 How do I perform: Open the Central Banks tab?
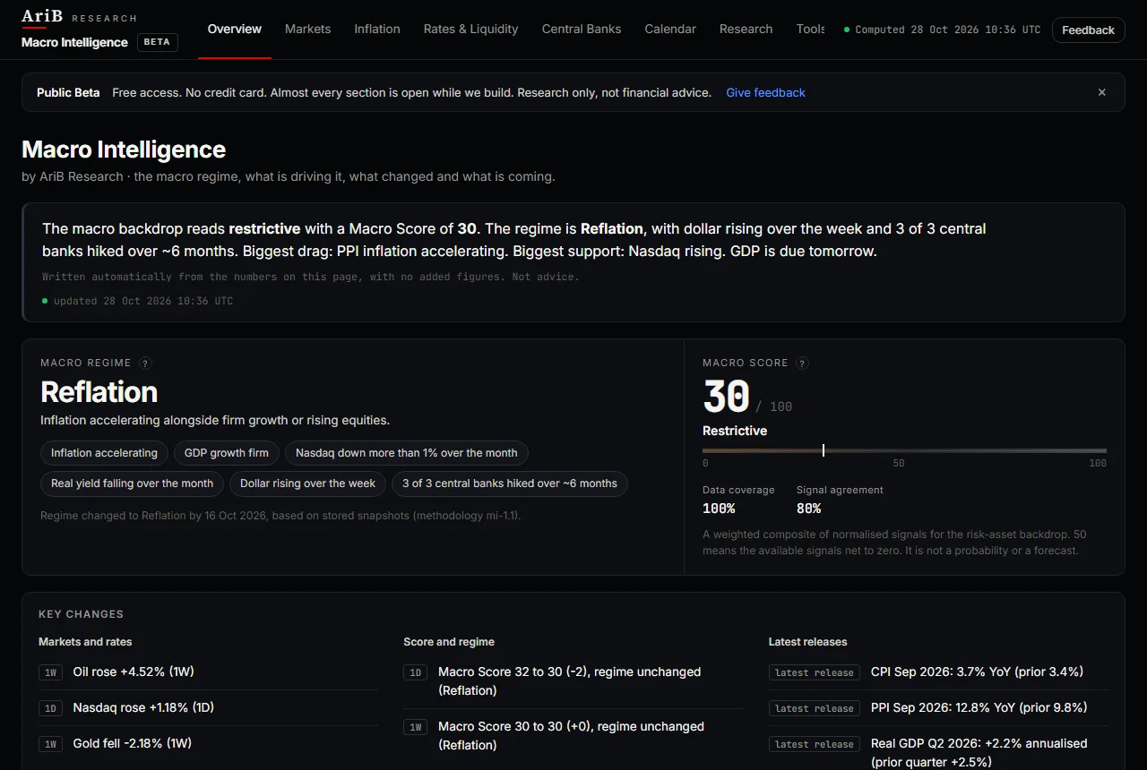[582, 29]
